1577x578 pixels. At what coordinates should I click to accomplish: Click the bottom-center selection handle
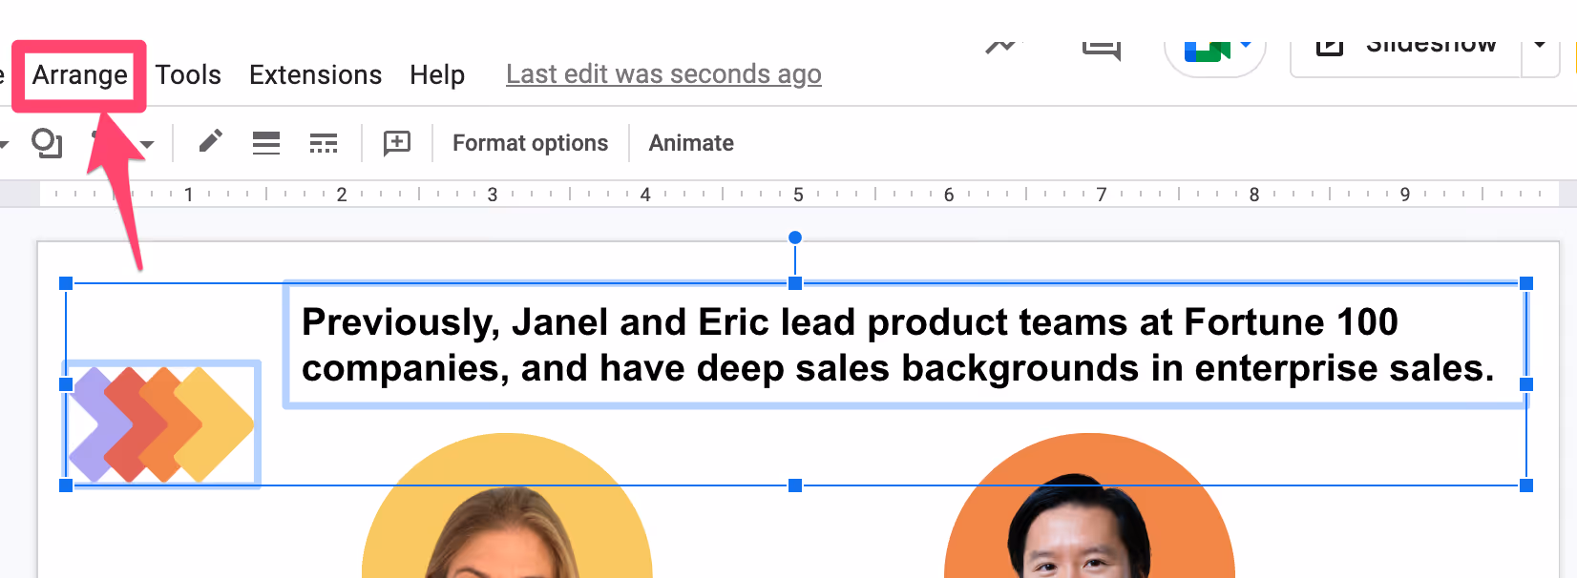795,485
